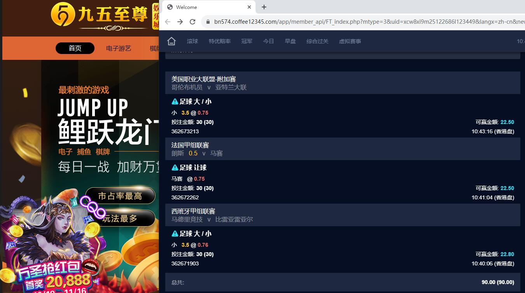This screenshot has width=525, height=293.
Task: Click the 法国甲组联赛 league header
Action: click(190, 145)
